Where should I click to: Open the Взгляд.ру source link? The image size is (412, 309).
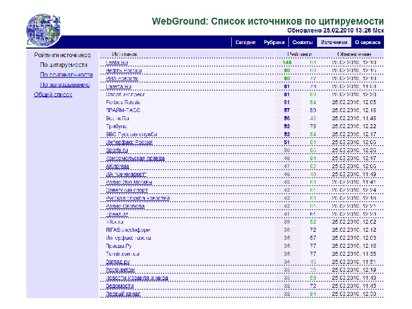[x=118, y=262]
